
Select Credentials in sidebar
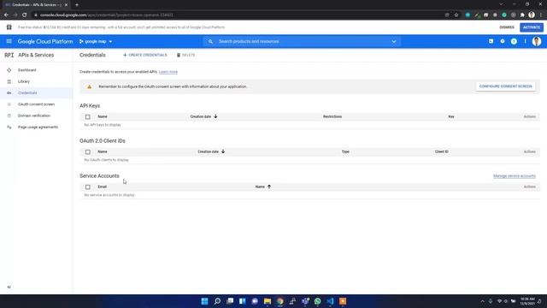tap(27, 93)
